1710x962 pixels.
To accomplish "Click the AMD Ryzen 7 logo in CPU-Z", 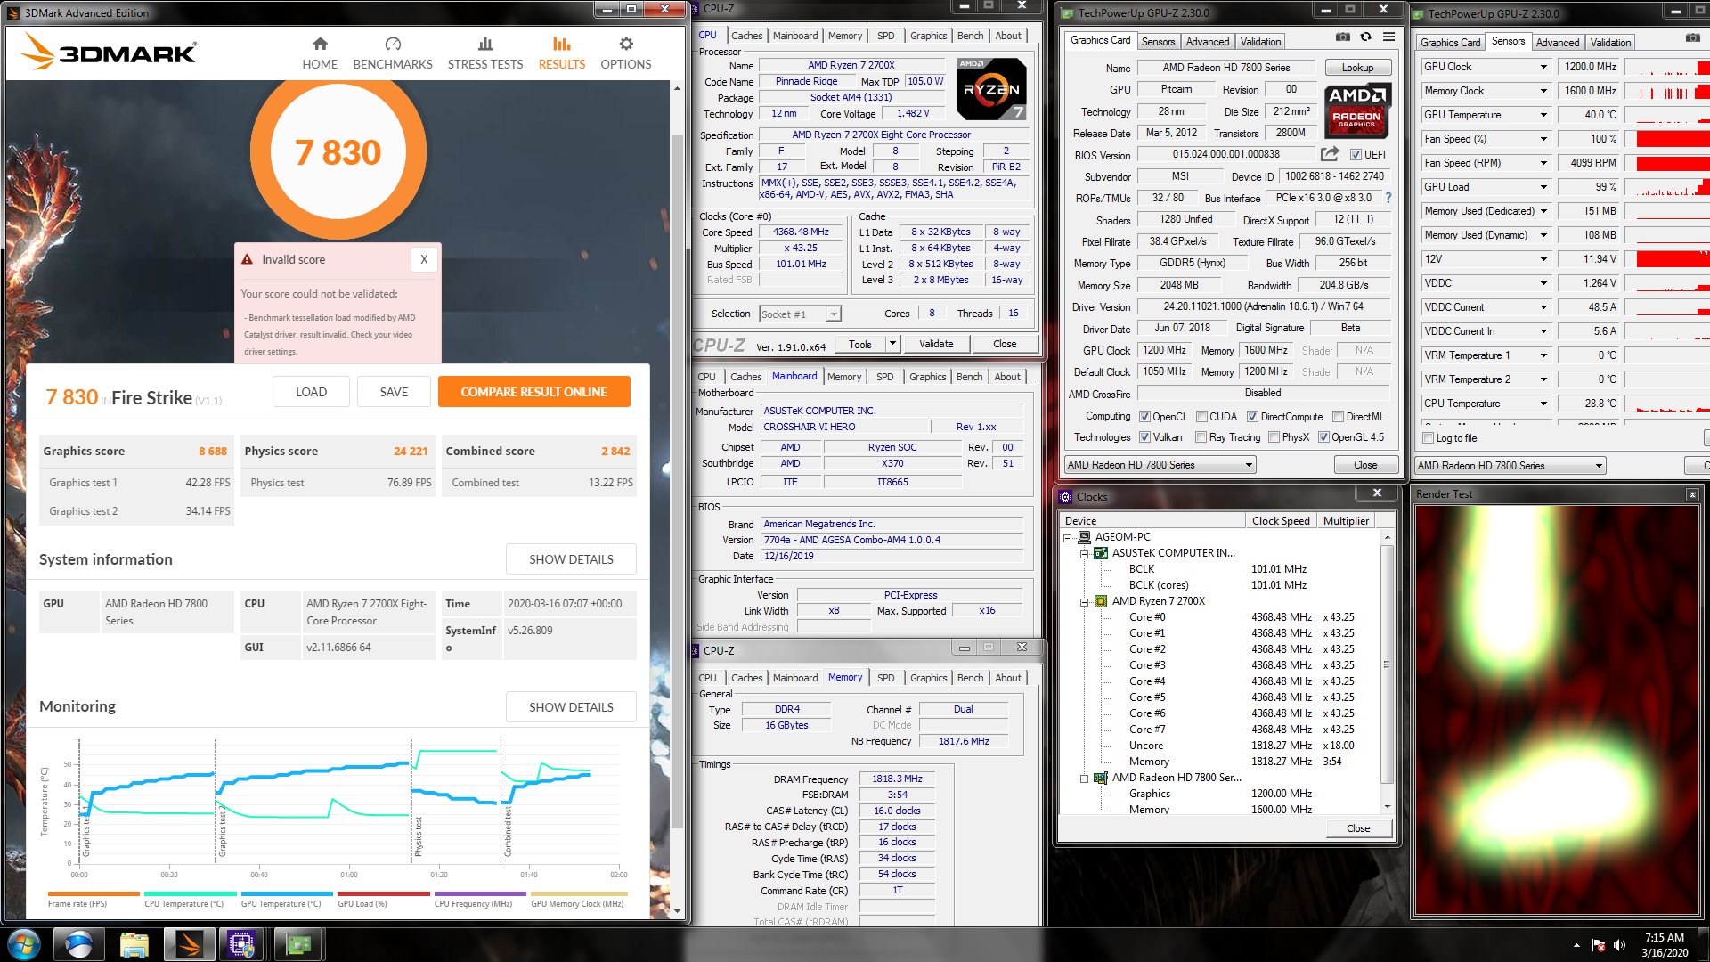I will tap(991, 89).
